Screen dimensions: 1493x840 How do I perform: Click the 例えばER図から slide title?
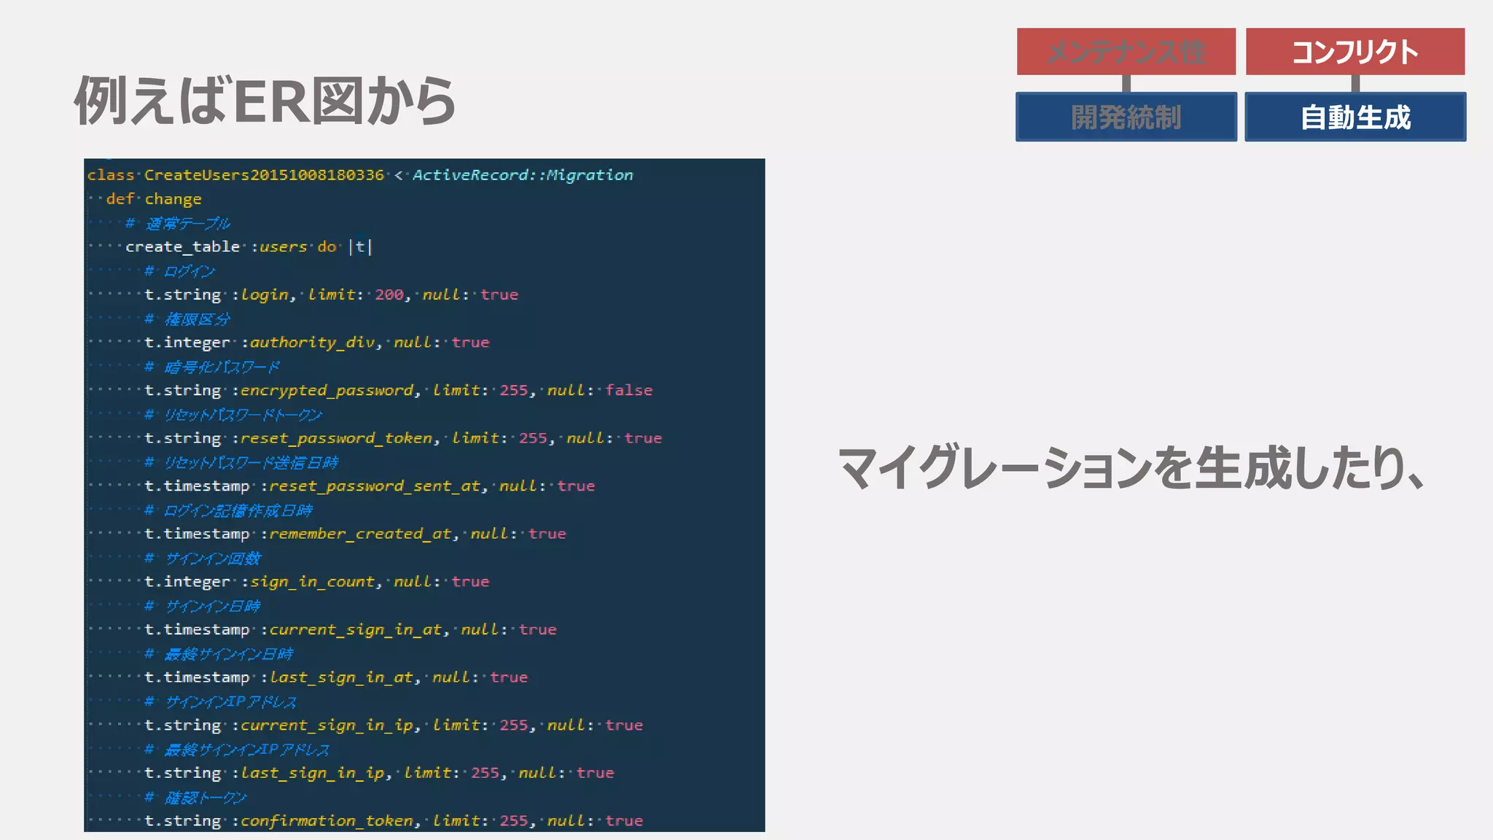[265, 101]
